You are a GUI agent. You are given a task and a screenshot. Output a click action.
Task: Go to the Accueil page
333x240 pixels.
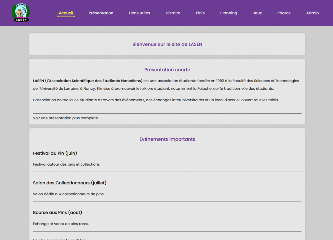pyautogui.click(x=66, y=13)
